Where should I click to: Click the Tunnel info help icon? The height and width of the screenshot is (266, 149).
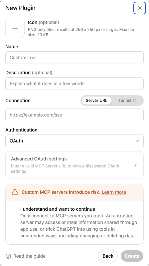(x=135, y=101)
